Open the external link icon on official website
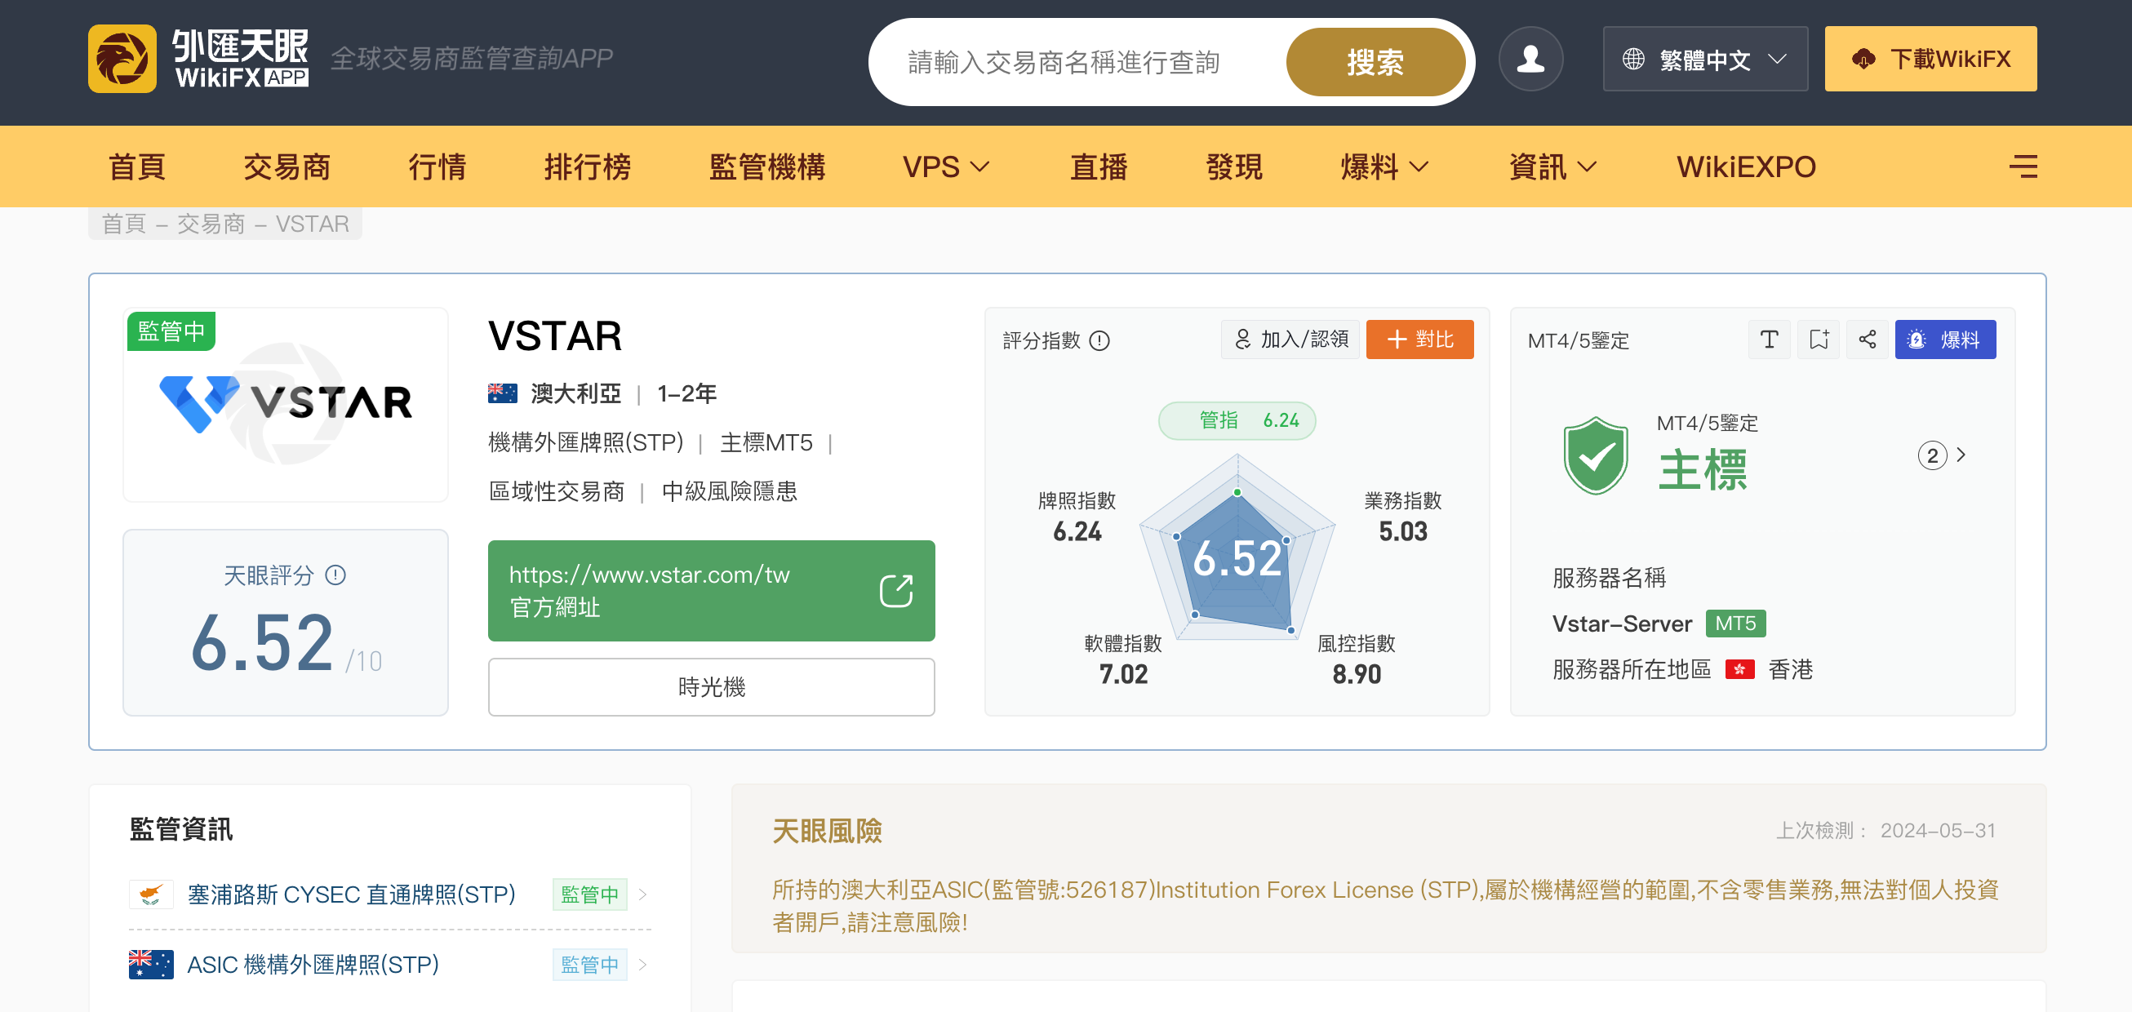2132x1012 pixels. 896,589
